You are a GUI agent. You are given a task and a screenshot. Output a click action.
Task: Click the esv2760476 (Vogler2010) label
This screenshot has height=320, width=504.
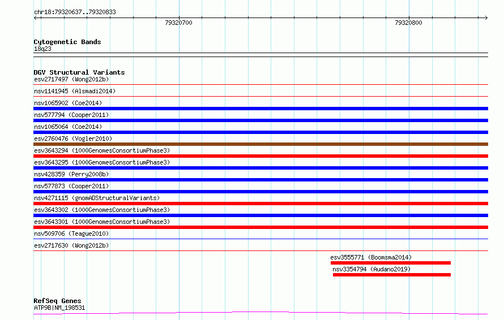[x=73, y=139]
